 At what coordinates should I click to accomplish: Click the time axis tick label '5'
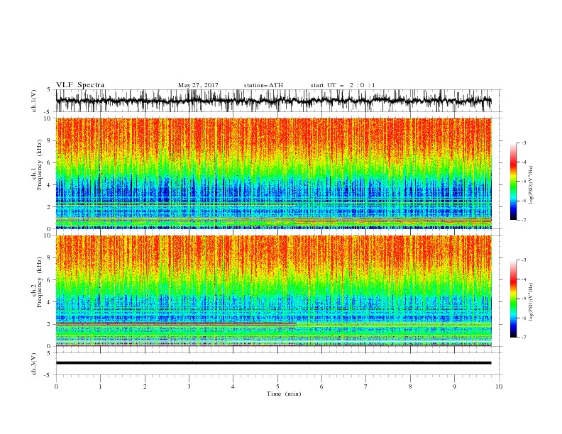pyautogui.click(x=277, y=386)
